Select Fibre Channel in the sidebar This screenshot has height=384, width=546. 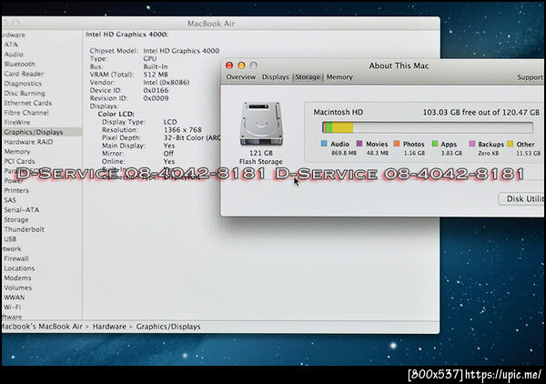tap(26, 113)
